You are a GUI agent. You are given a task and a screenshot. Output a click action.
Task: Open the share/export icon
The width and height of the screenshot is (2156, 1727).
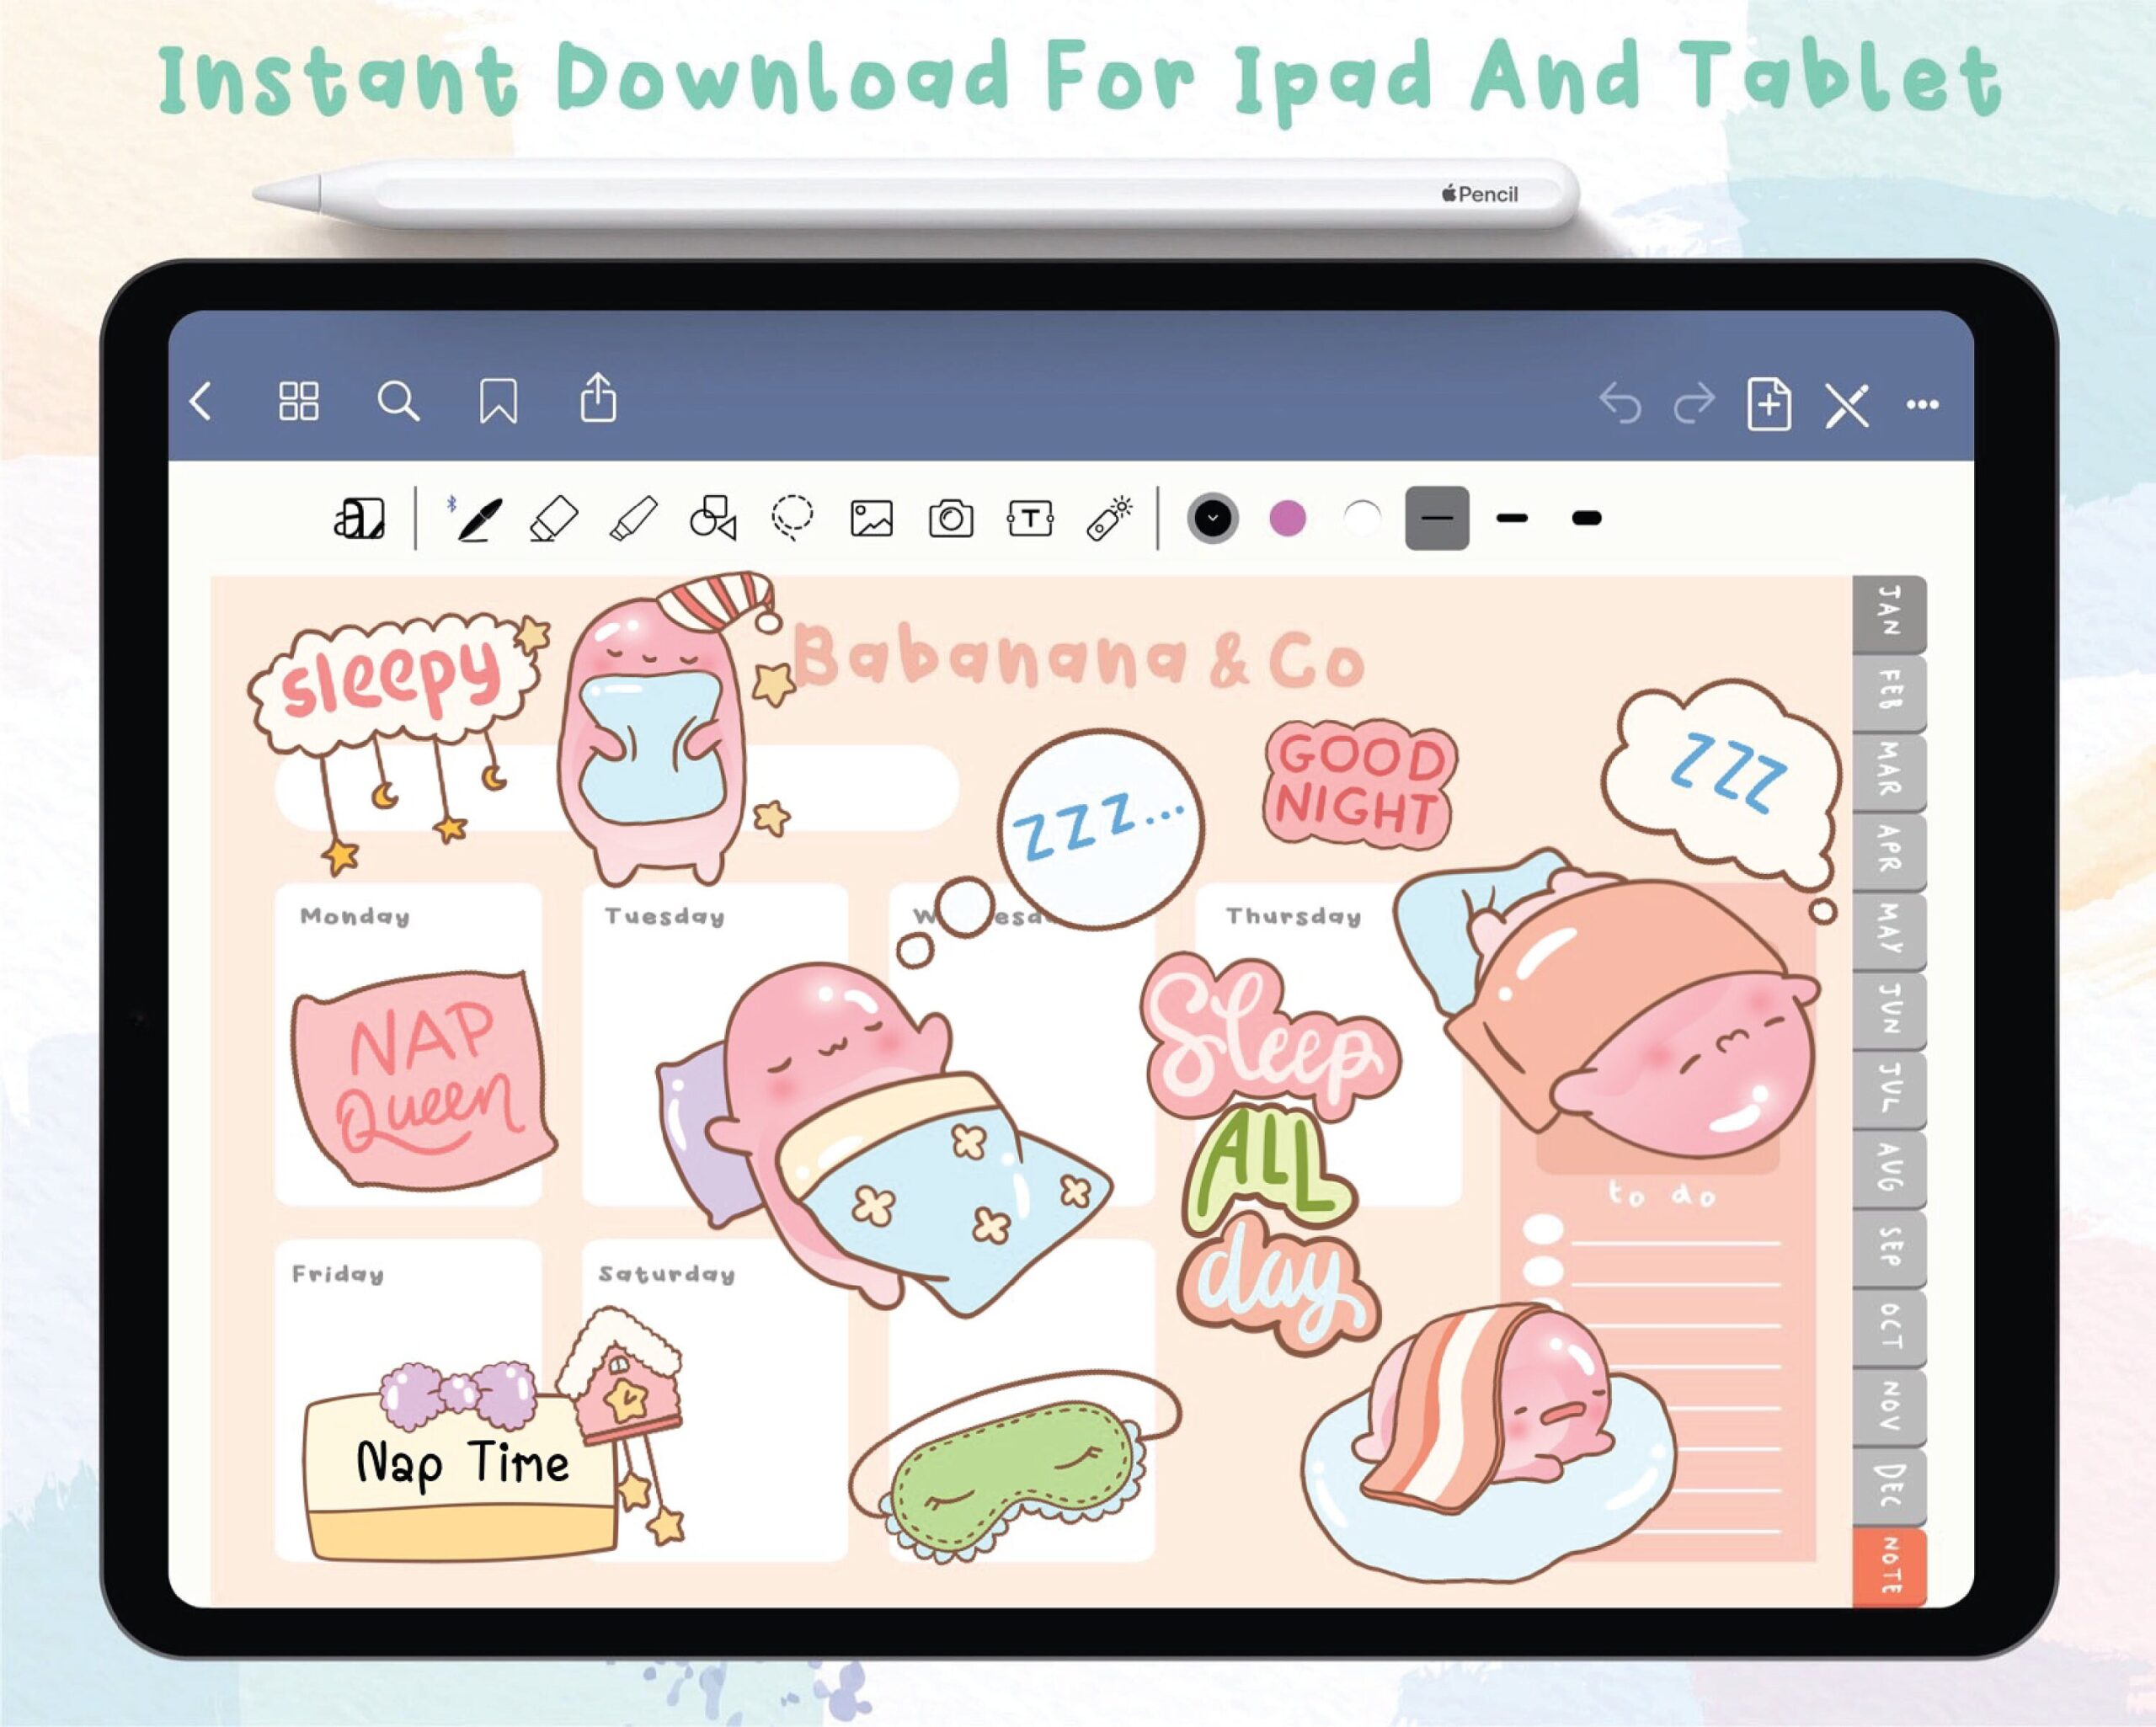pyautogui.click(x=598, y=398)
